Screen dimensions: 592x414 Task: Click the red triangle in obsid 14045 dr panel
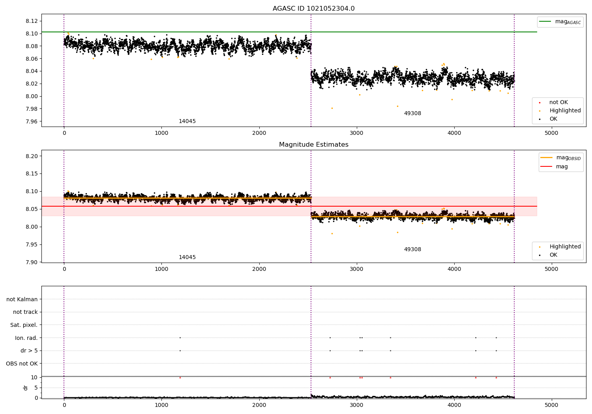(180, 377)
